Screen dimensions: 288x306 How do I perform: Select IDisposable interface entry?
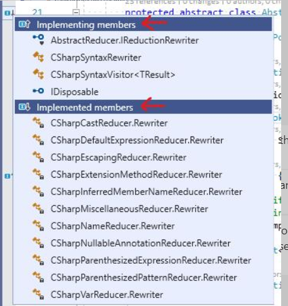click(x=74, y=92)
